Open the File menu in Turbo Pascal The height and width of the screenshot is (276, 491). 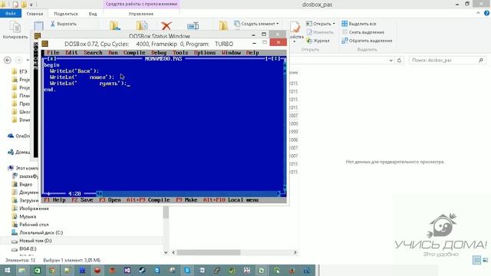coord(53,53)
